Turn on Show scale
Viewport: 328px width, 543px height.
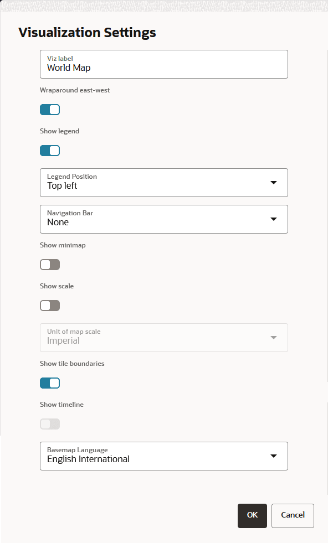click(x=50, y=305)
